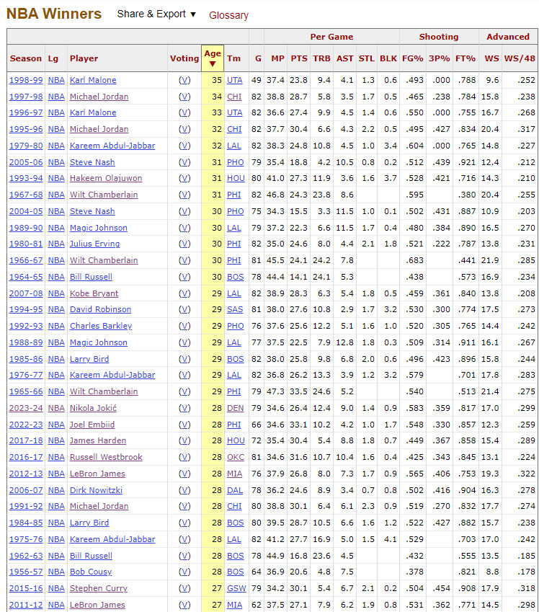Image resolution: width=539 pixels, height=612 pixels.
Task: Open Karl Malone's 1996-97 player link
Action: (x=93, y=112)
